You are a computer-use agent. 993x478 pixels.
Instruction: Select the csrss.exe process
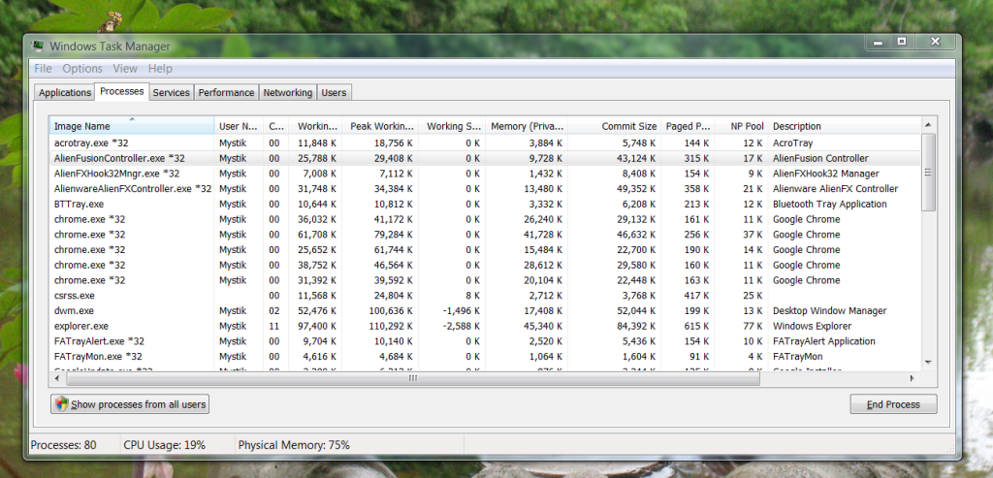click(x=485, y=296)
